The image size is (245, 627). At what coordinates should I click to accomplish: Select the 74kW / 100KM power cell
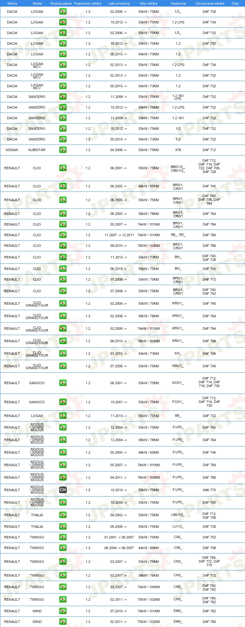point(149,587)
